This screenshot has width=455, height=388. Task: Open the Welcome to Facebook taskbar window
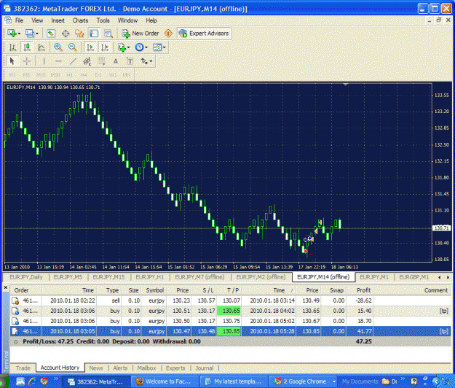point(165,381)
